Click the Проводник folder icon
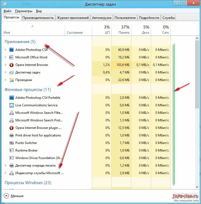 pos(12,80)
